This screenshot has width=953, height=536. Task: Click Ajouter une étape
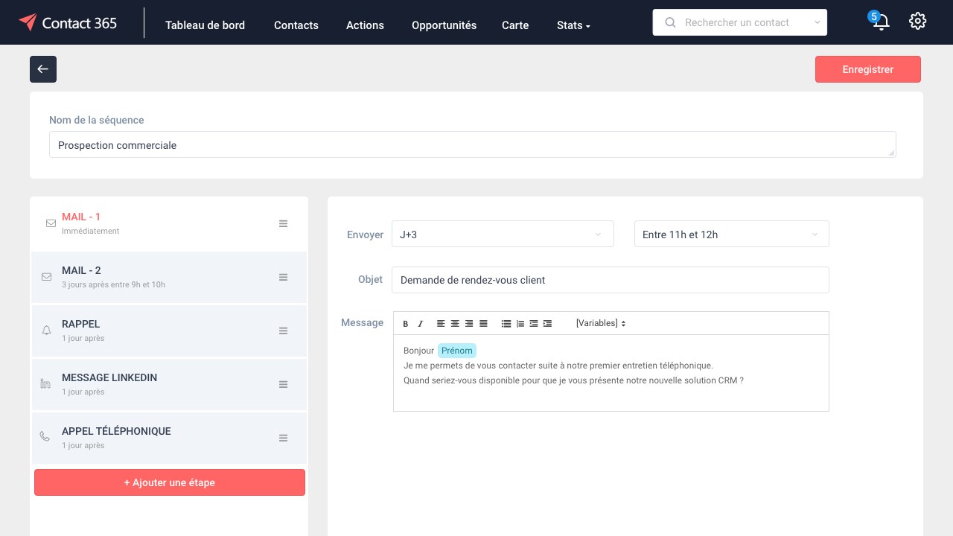[x=170, y=482]
